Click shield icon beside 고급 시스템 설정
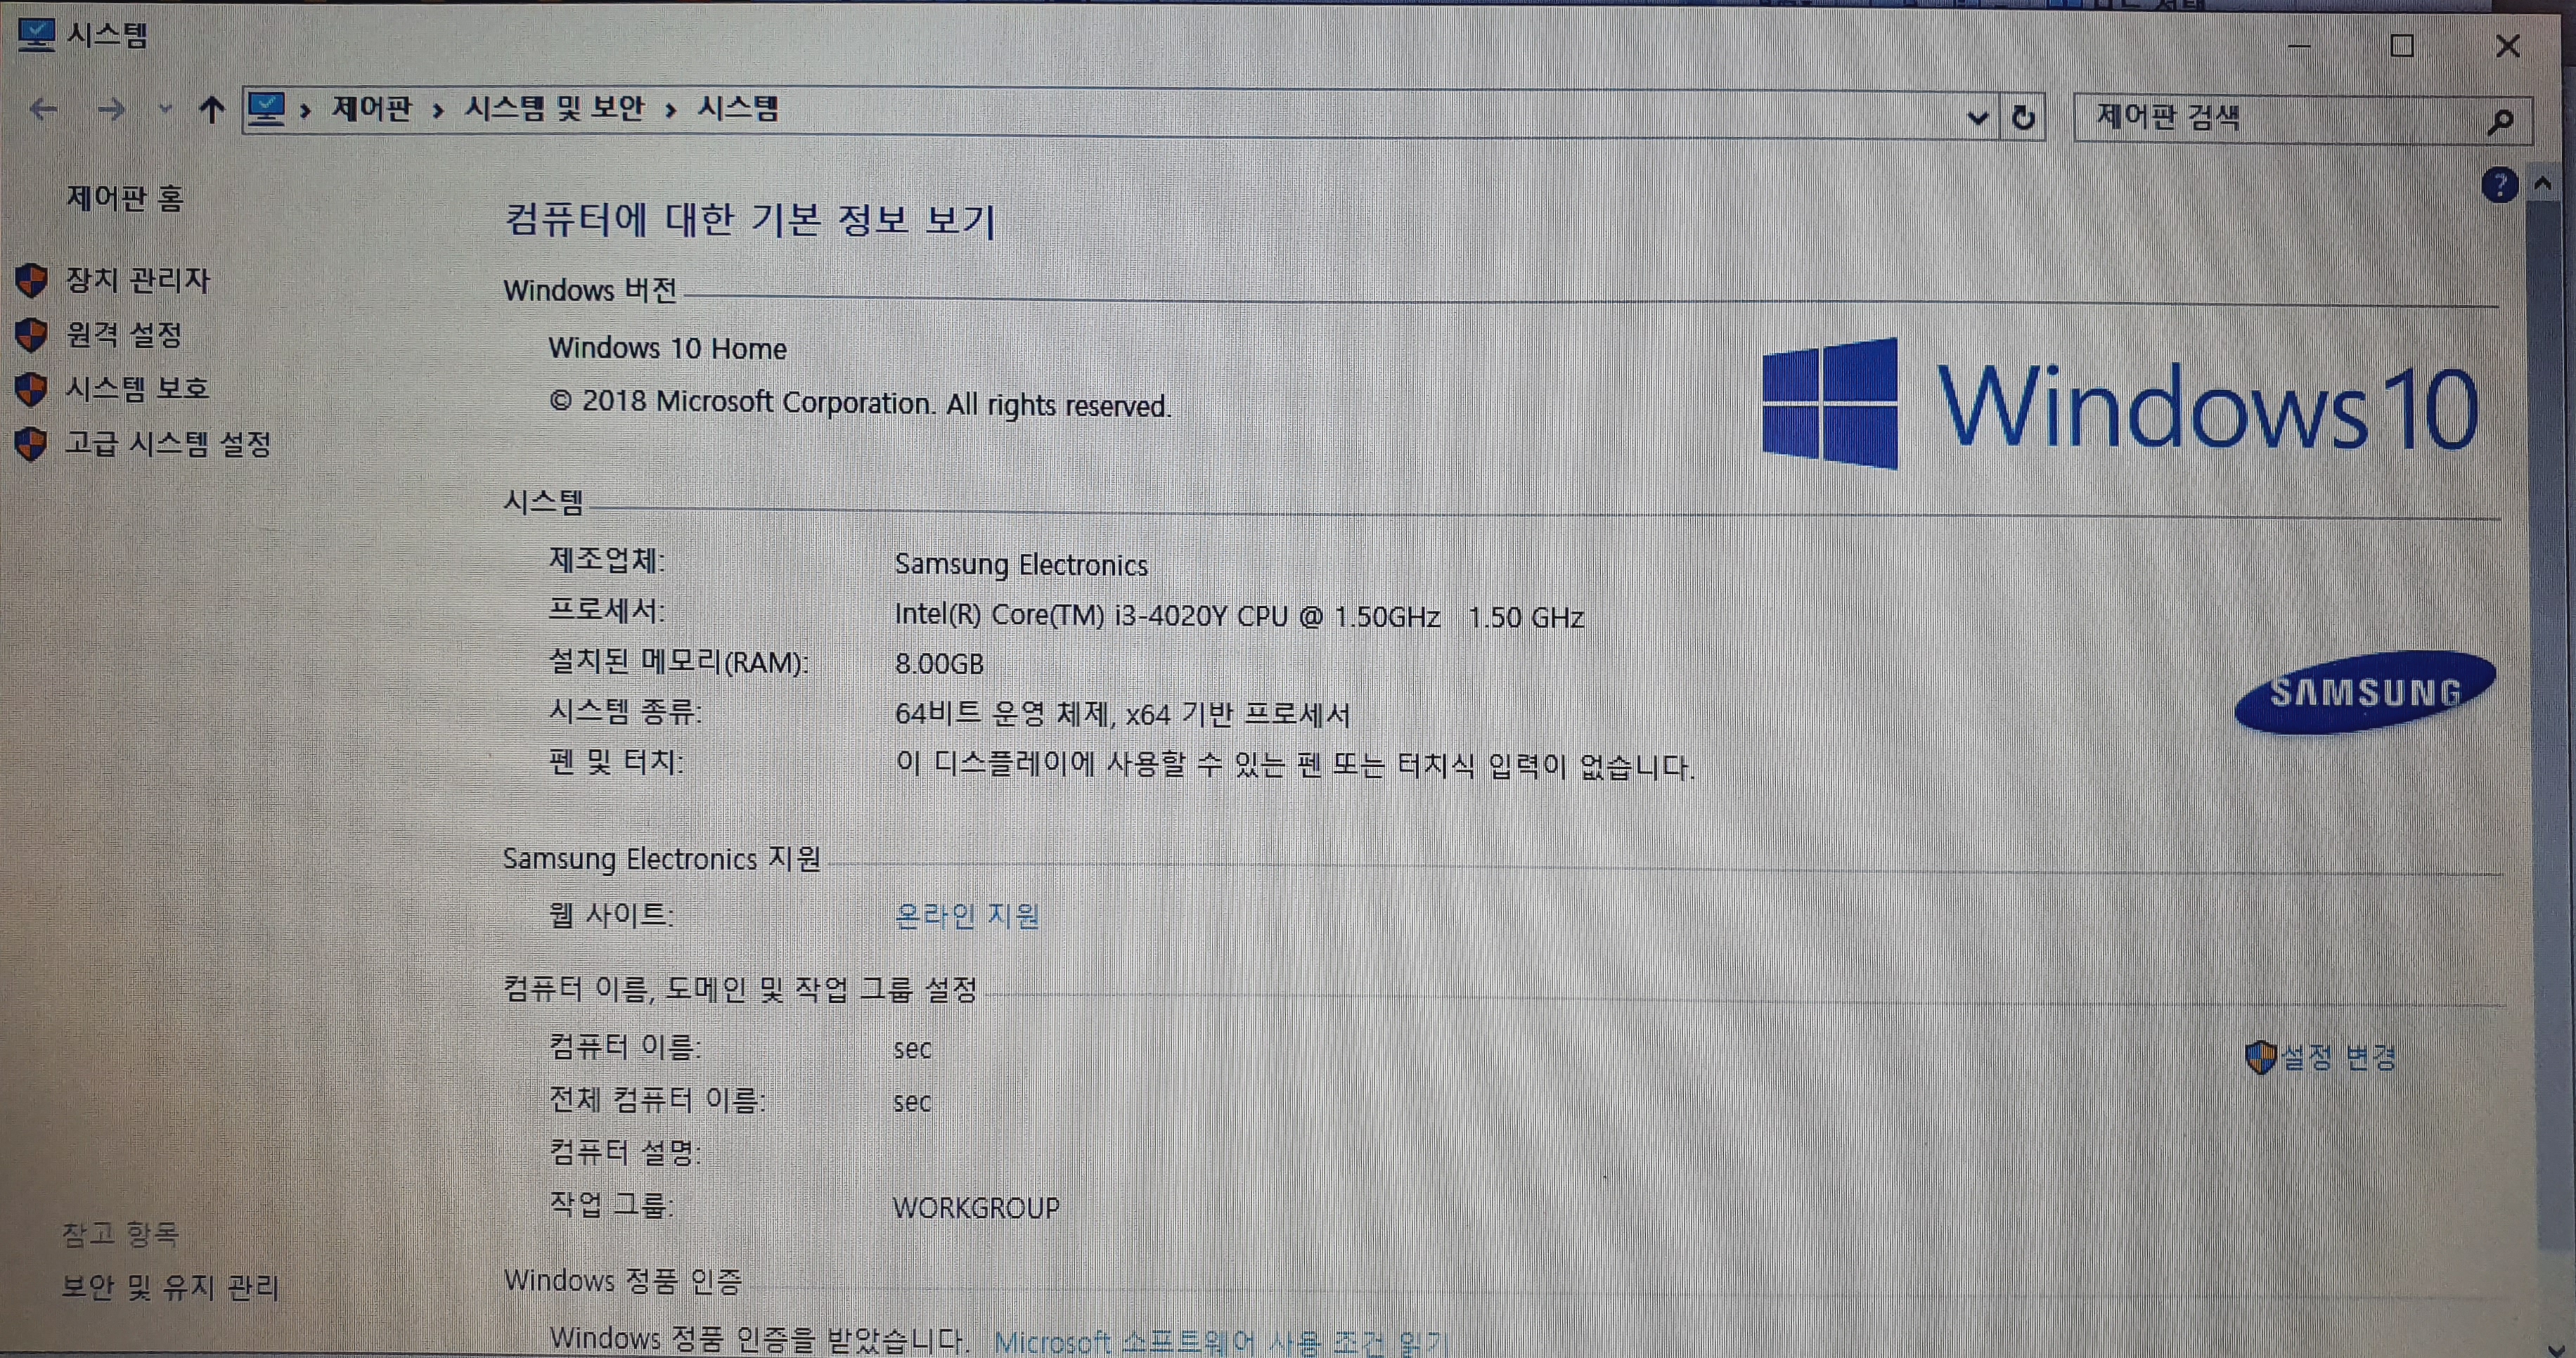This screenshot has width=2576, height=1358. pos(32,444)
